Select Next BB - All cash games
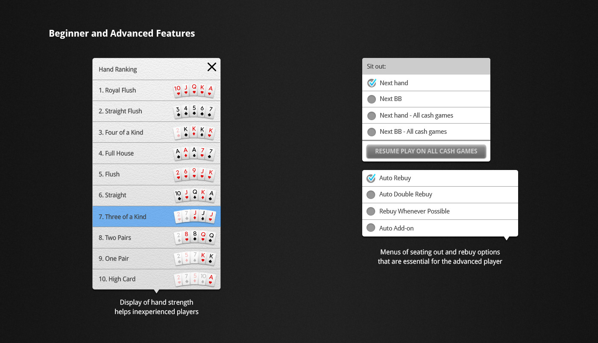The width and height of the screenshot is (598, 343). click(372, 132)
